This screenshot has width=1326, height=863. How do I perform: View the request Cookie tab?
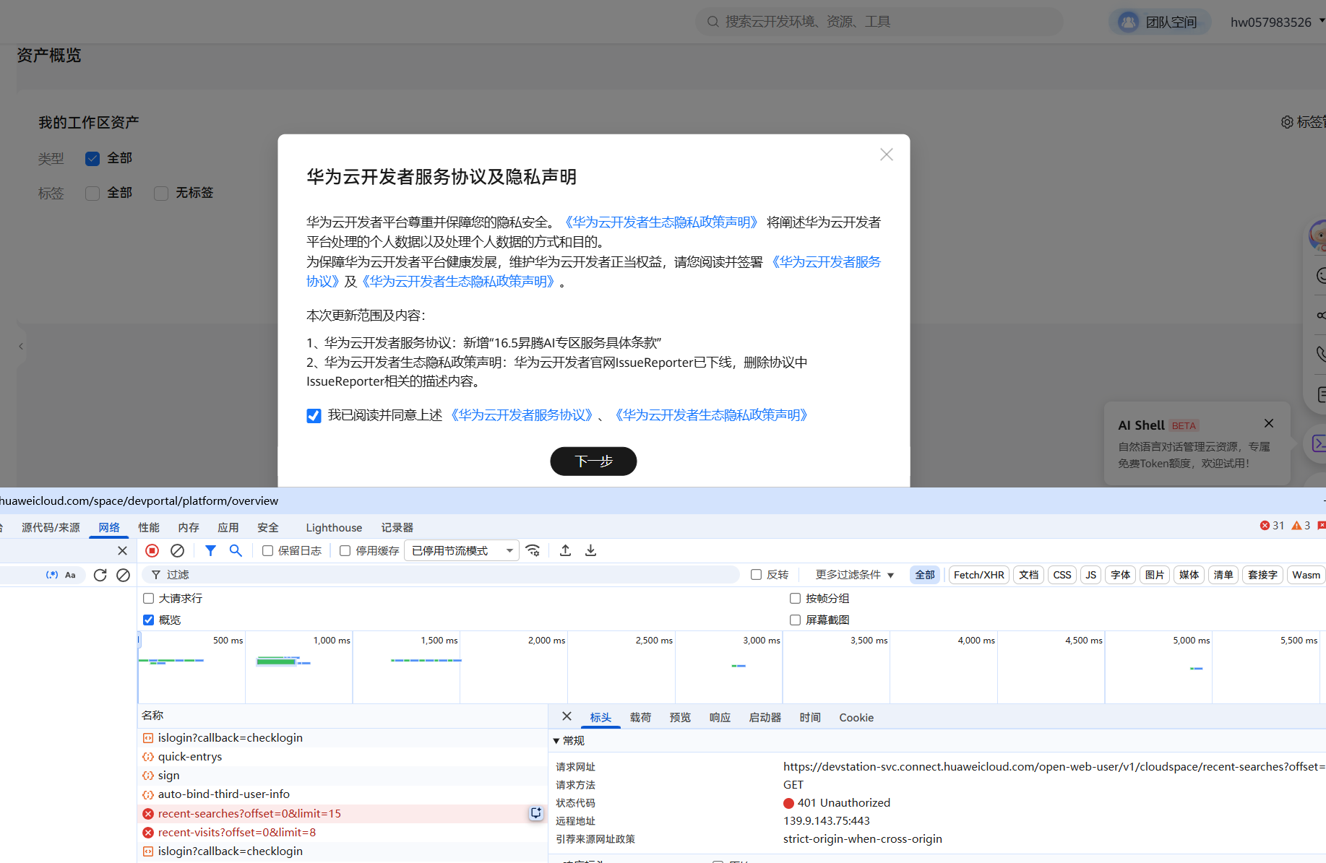(x=856, y=717)
